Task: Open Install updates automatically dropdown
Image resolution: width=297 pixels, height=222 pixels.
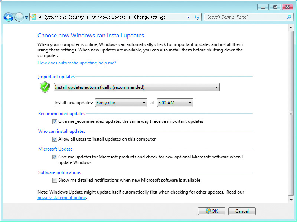Action: pyautogui.click(x=137, y=87)
